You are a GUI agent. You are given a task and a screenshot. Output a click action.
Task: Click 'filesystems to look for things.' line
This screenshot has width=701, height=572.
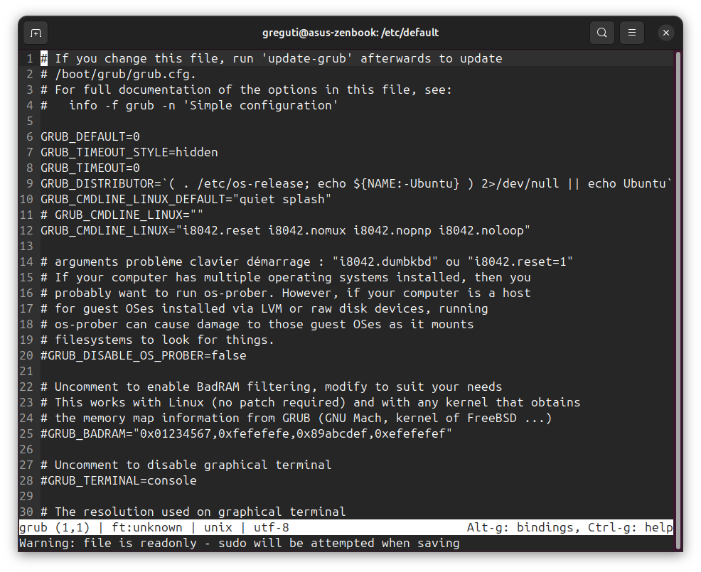[x=157, y=340]
